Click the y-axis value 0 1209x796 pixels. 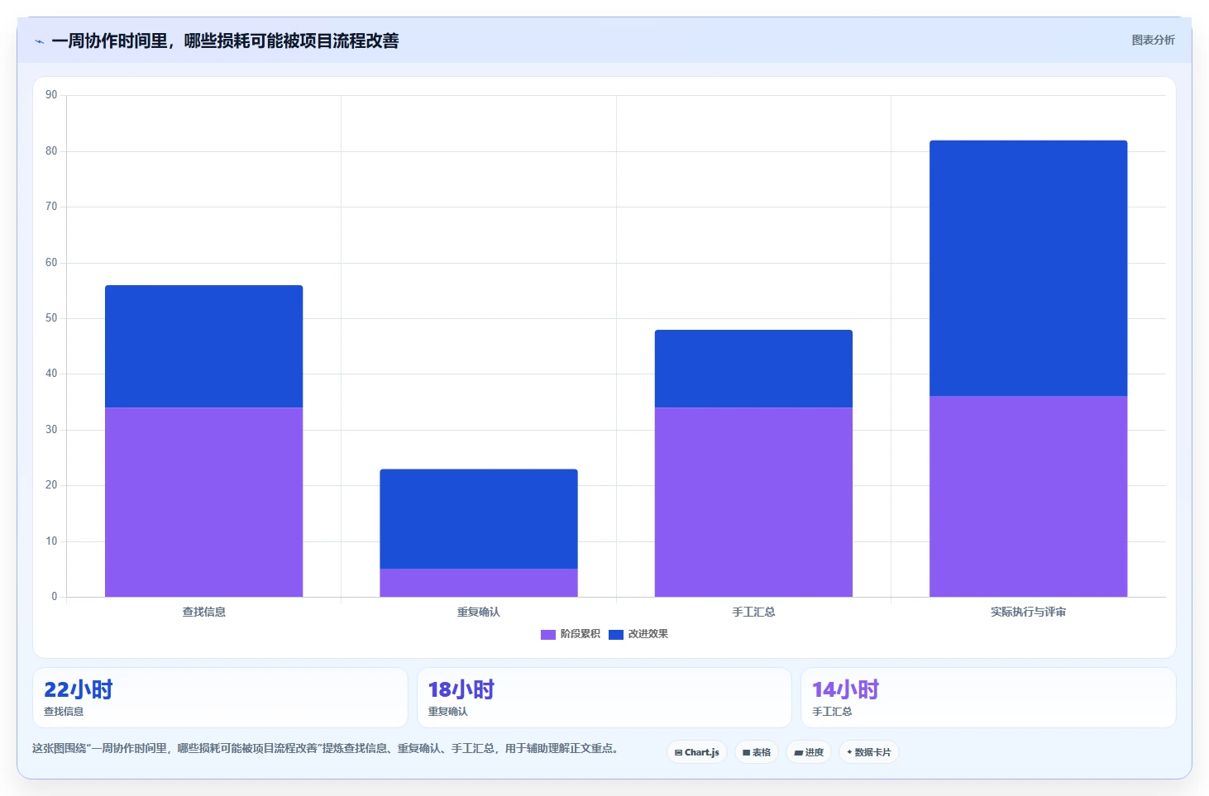click(x=55, y=597)
